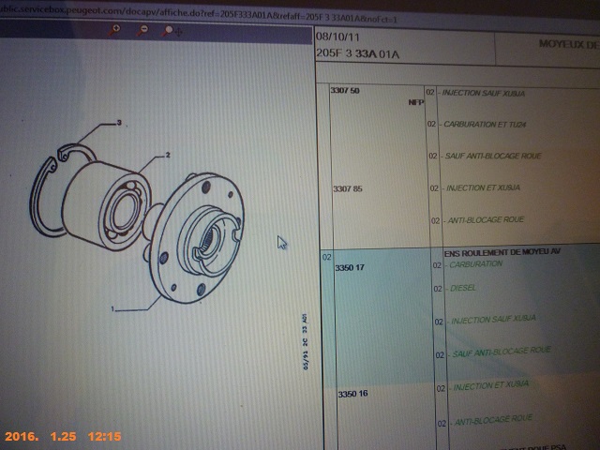Click the INJECTION ET XU9JA row beside 3307 85
The height and width of the screenshot is (450, 600).
click(x=483, y=187)
